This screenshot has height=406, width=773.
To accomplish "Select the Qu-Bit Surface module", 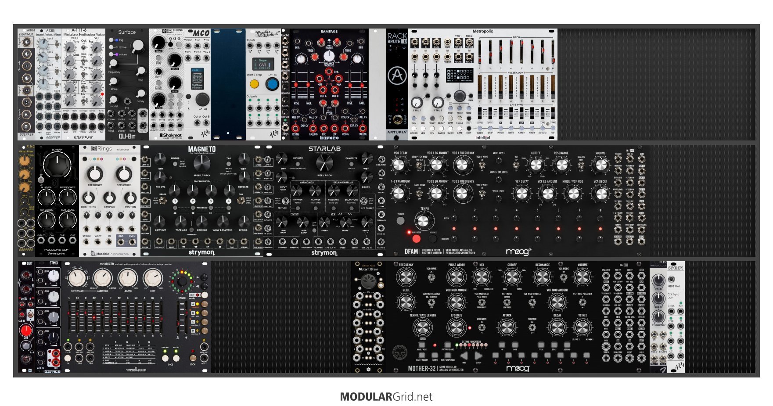I will [127, 85].
